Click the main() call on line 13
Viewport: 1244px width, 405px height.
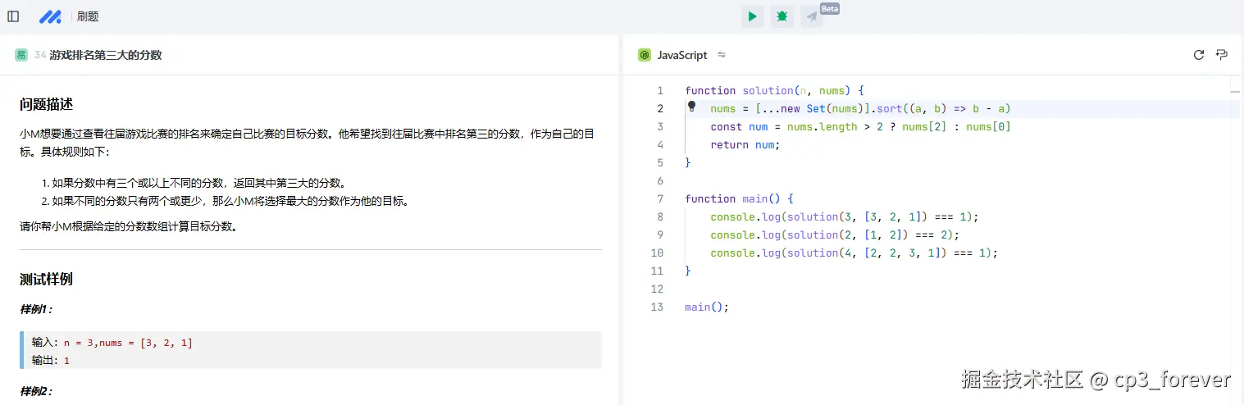(x=706, y=307)
